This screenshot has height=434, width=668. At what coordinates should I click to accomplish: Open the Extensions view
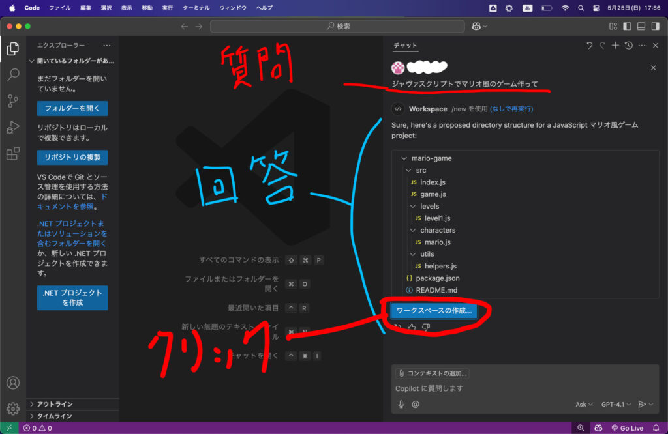(x=13, y=153)
